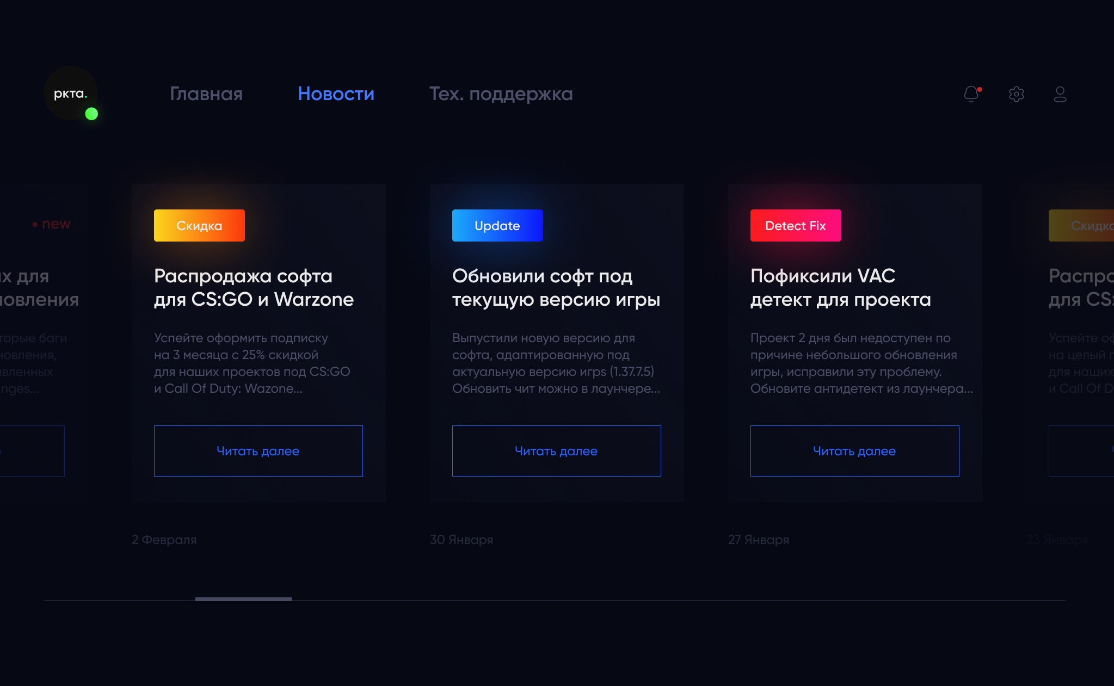This screenshot has width=1114, height=686.
Task: Select the Новости tab
Action: [336, 94]
